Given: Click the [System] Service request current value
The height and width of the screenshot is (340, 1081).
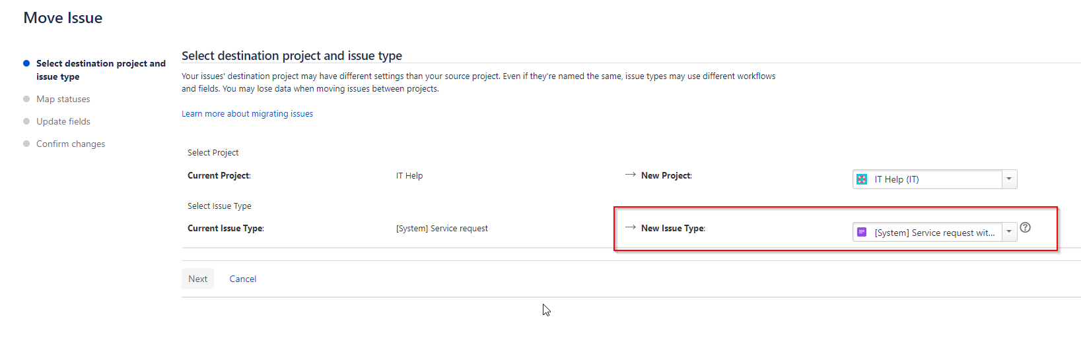Looking at the screenshot, I should [x=442, y=228].
